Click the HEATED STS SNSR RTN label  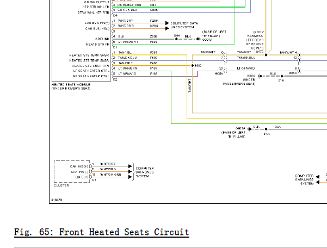90,66
